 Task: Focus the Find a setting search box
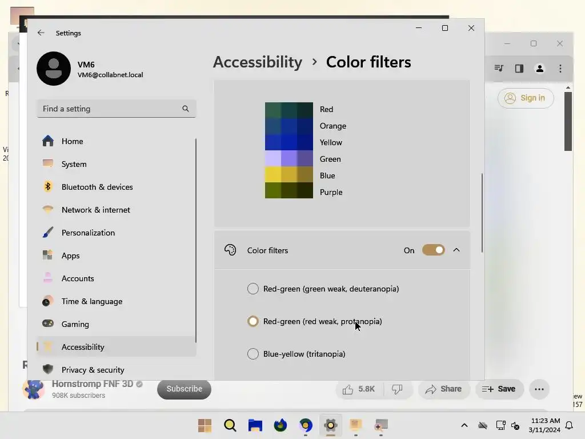coord(117,109)
